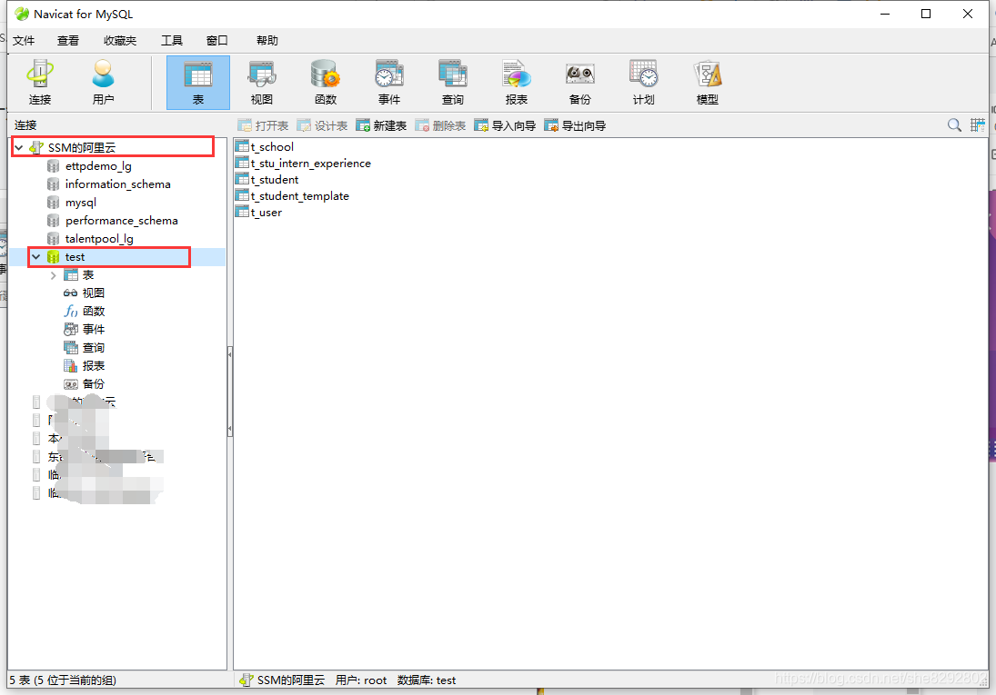Select table t_stu_intern_experience
This screenshot has height=695, width=996.
tap(310, 164)
